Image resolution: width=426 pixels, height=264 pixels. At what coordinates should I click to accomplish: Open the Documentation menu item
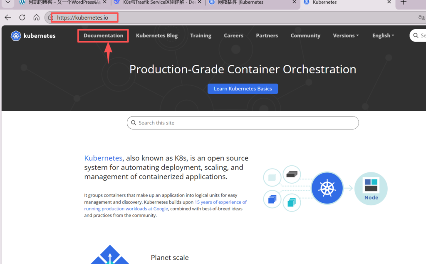pyautogui.click(x=103, y=36)
